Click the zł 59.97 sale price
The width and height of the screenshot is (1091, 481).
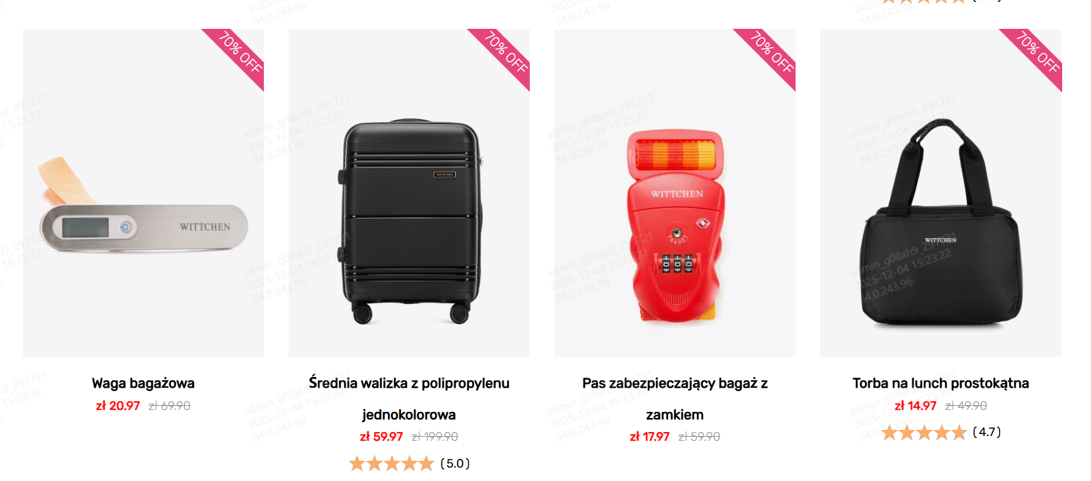381,437
